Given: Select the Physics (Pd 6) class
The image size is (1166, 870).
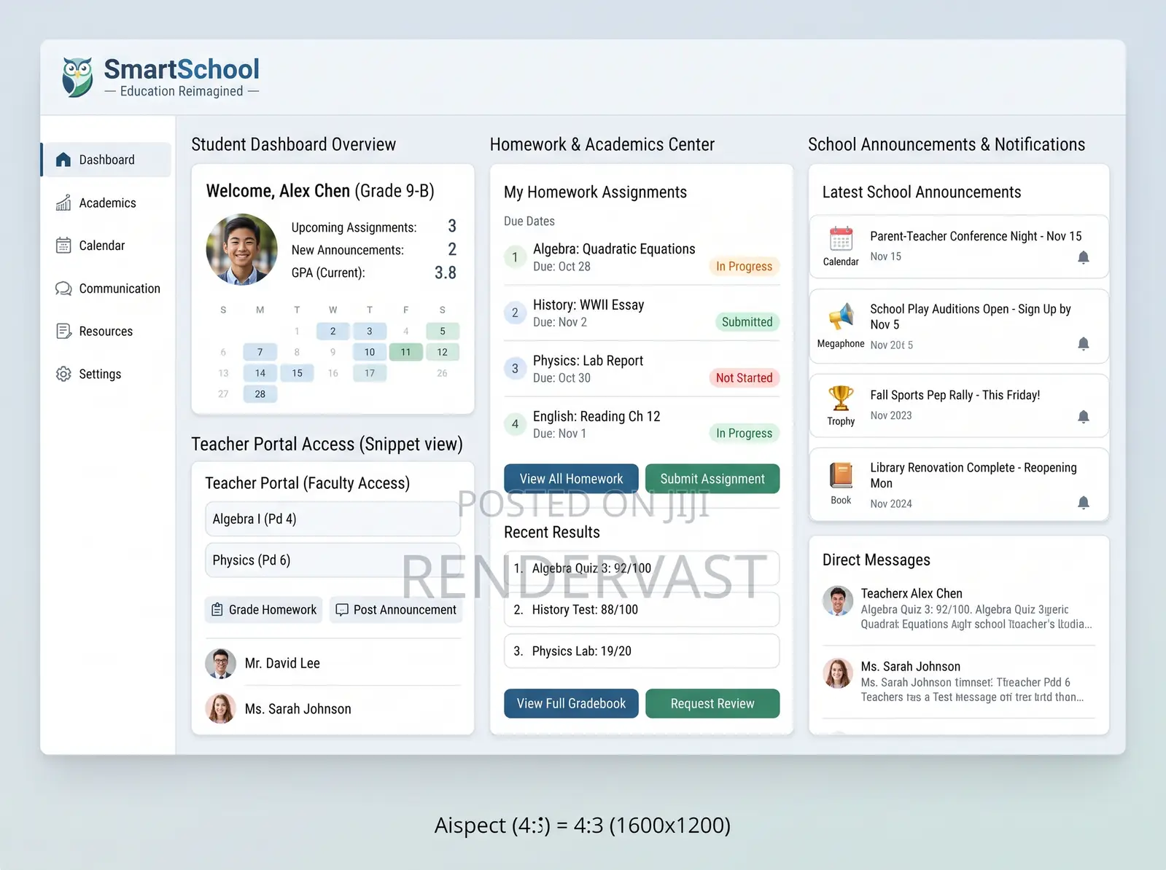Looking at the screenshot, I should pyautogui.click(x=333, y=560).
